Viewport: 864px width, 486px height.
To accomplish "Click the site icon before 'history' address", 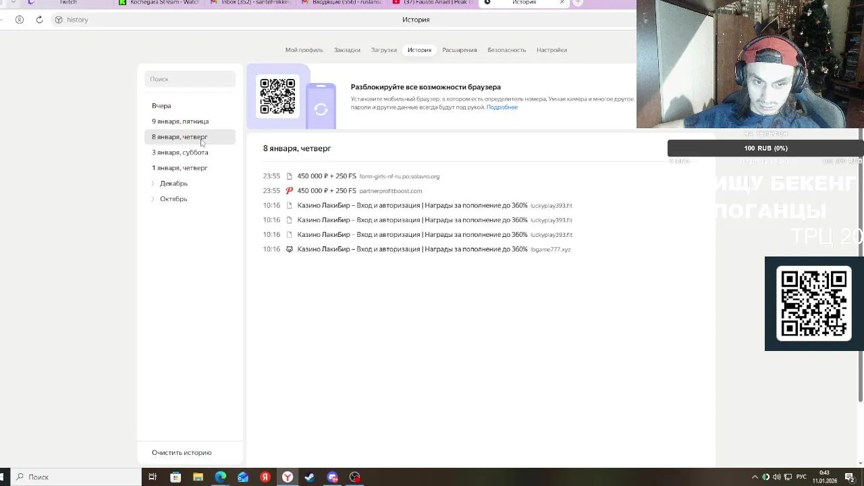I will coord(59,20).
